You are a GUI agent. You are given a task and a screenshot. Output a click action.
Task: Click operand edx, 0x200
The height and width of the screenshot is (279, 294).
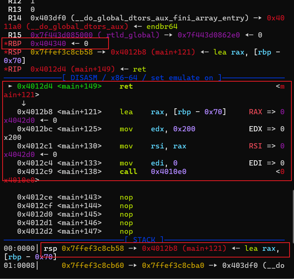click(173, 129)
